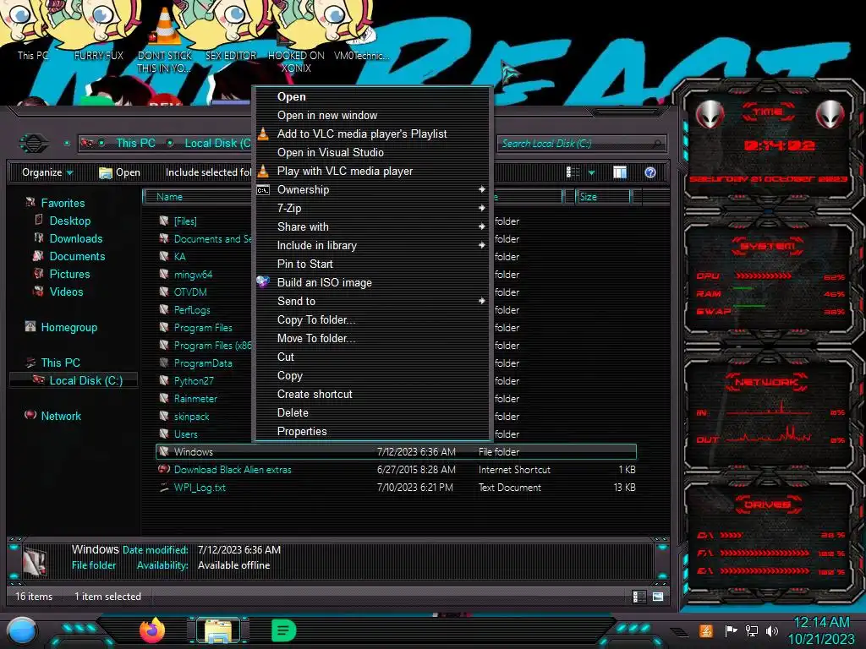Open the green notes app on the taskbar
This screenshot has height=649, width=866.
[x=283, y=630]
